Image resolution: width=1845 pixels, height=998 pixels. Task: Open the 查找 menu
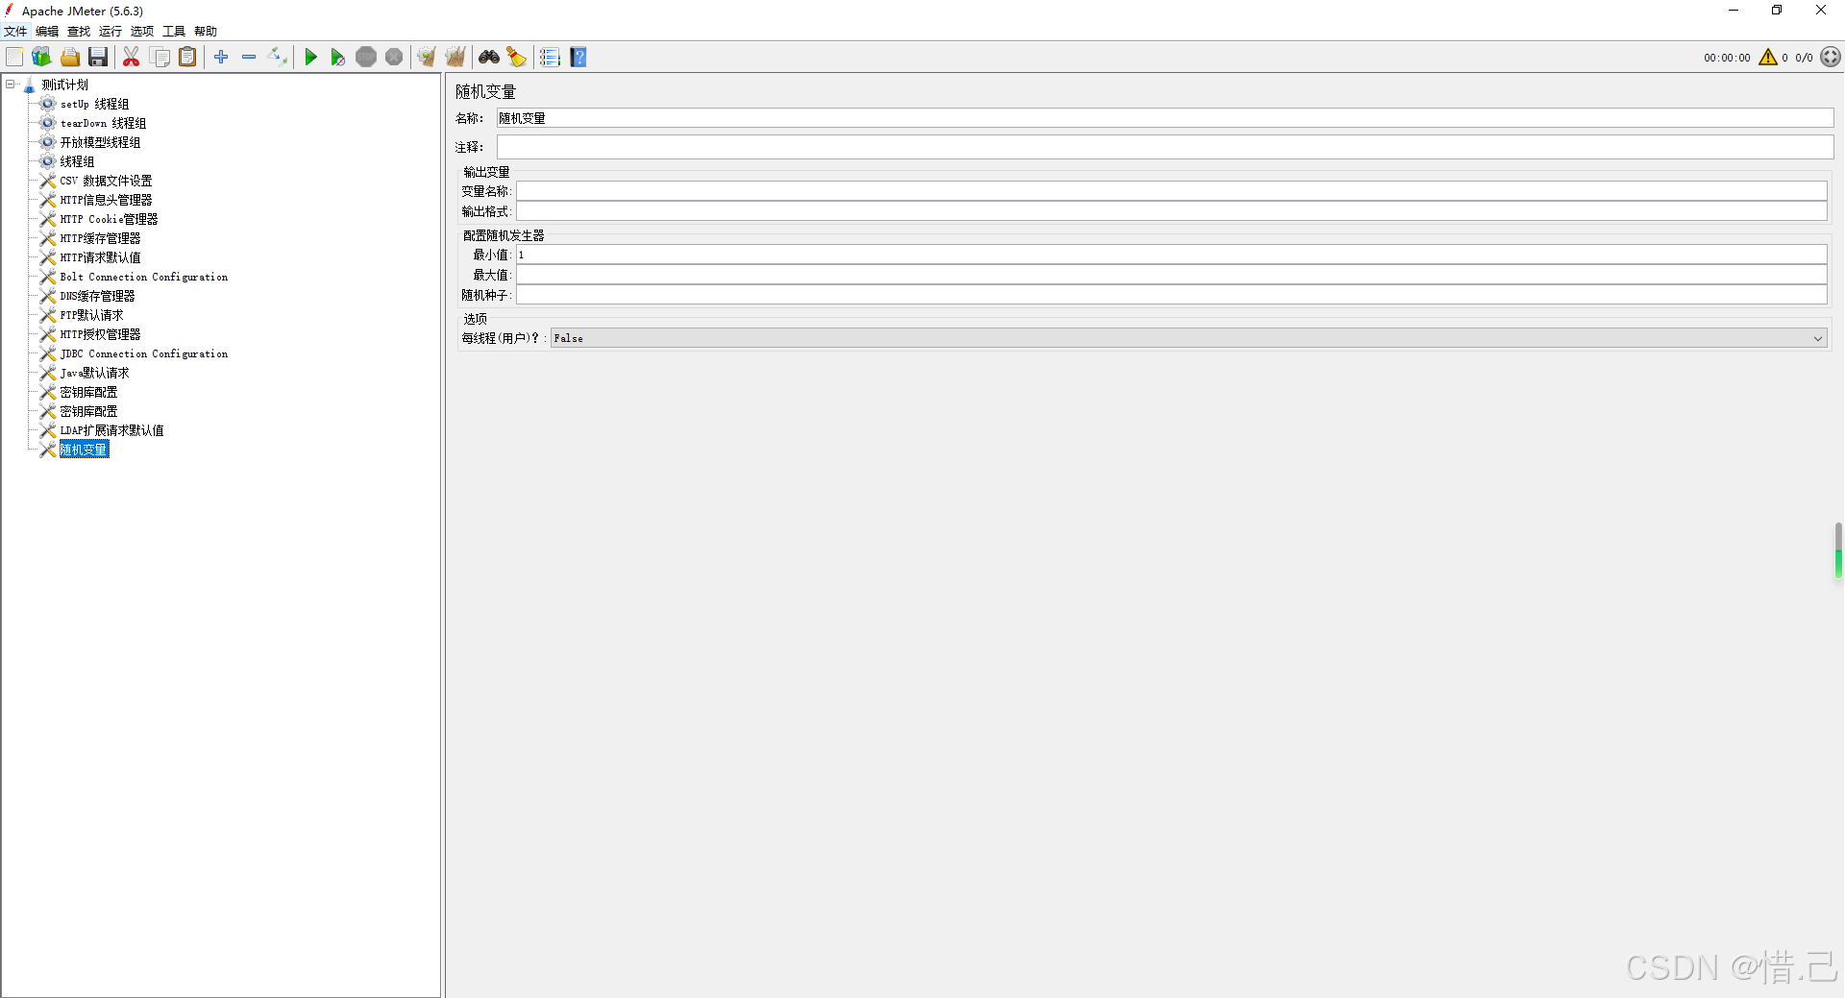coord(79,32)
